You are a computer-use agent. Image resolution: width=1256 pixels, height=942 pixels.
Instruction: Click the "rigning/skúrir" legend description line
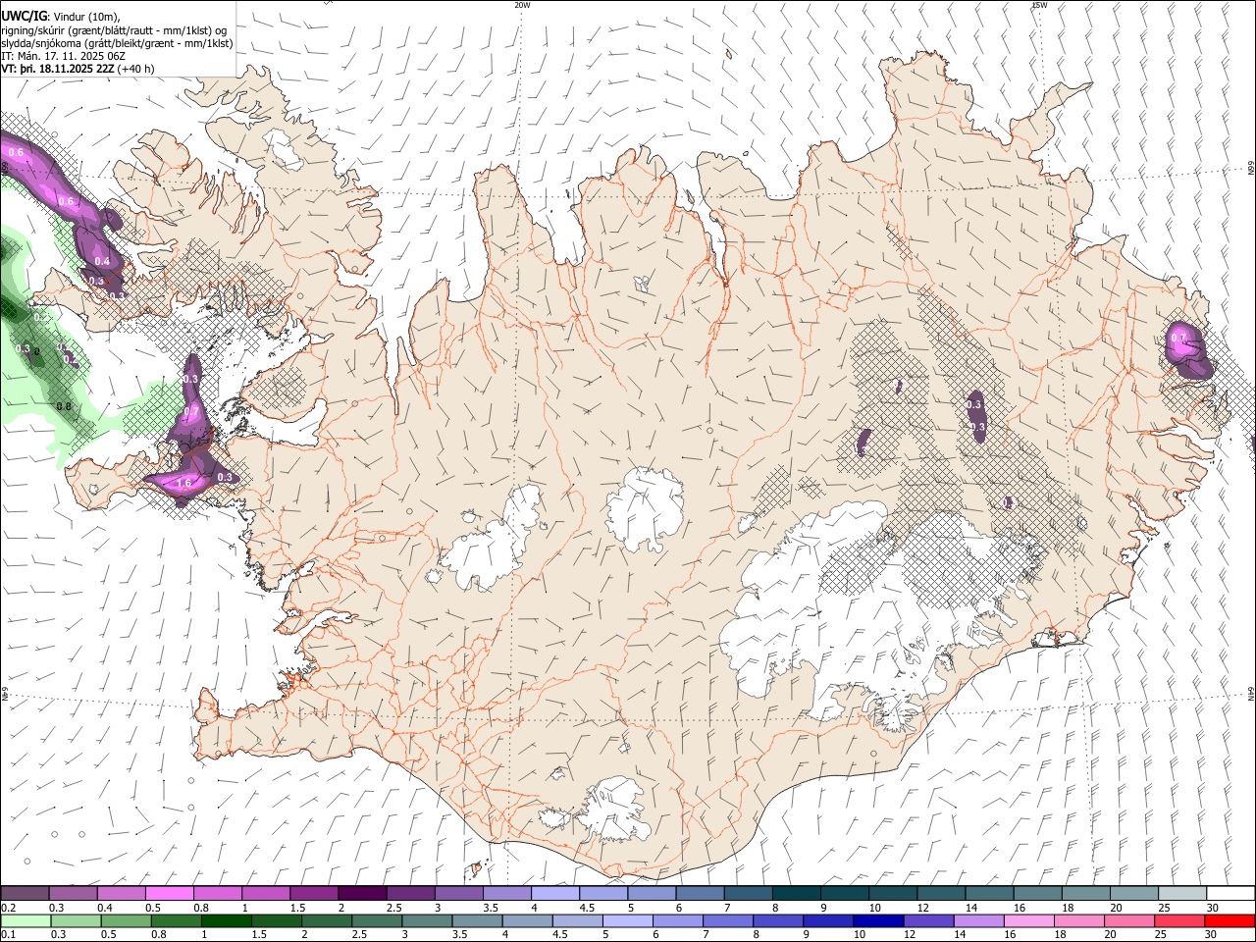click(x=114, y=30)
